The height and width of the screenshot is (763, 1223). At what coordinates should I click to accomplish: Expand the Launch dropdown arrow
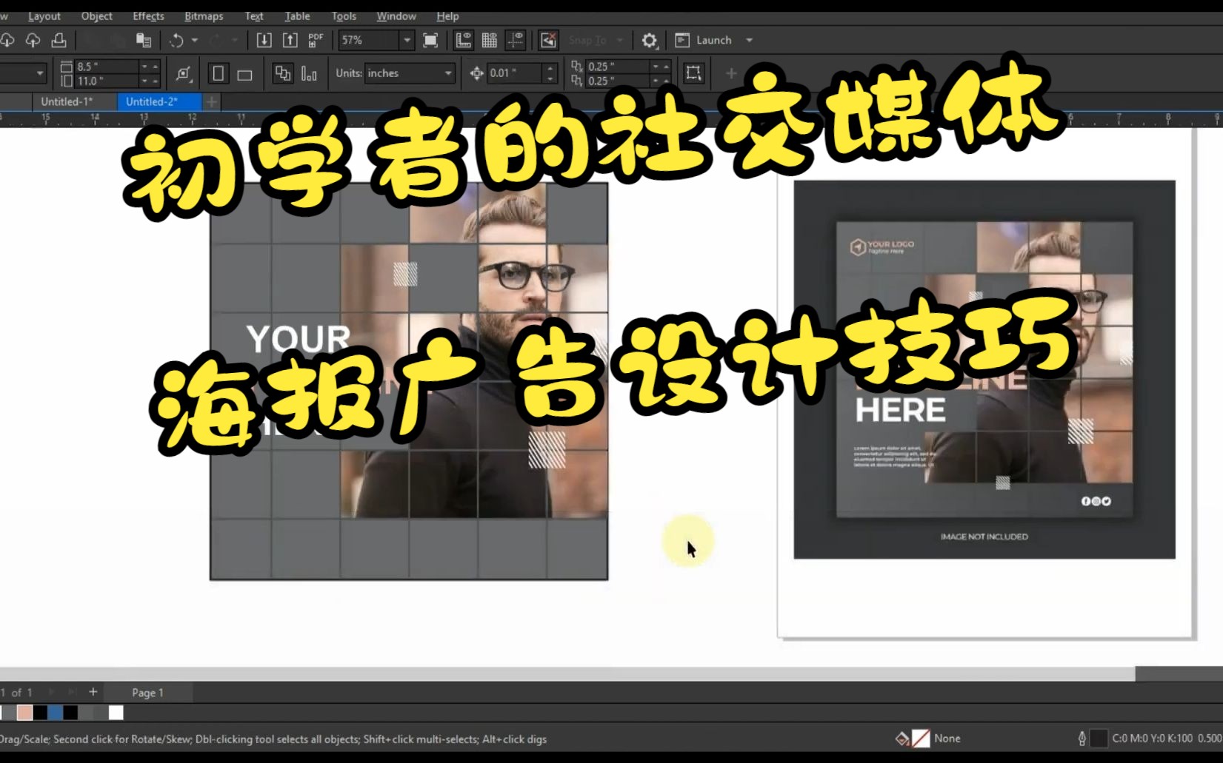pyautogui.click(x=748, y=40)
